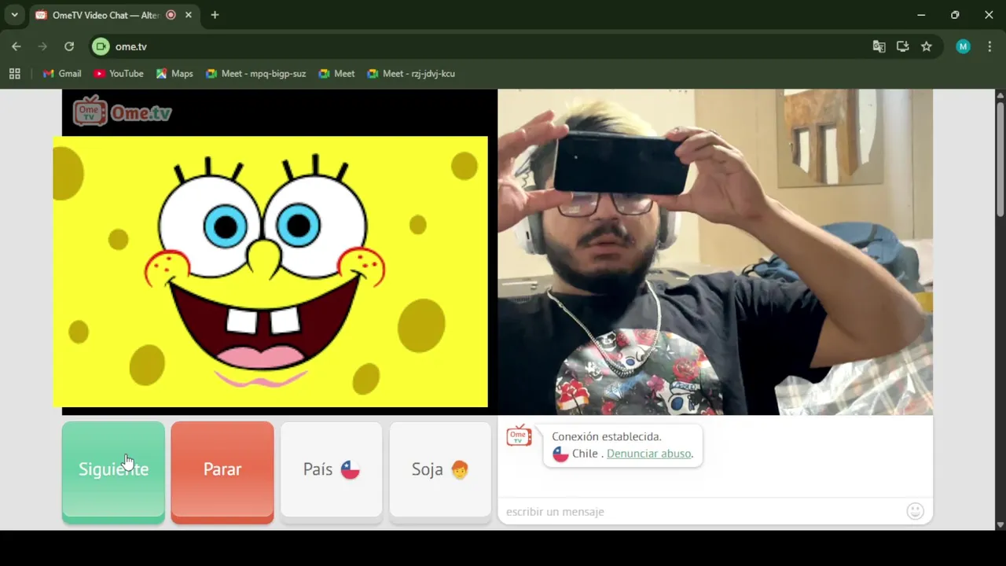The image size is (1006, 566).
Task: Open the Meet - mpq-bigp-suz bookmark
Action: [255, 73]
